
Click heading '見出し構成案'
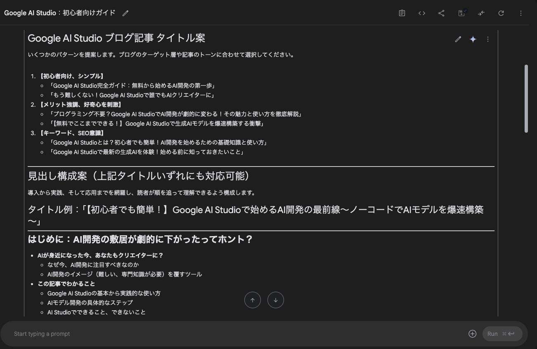click(140, 176)
